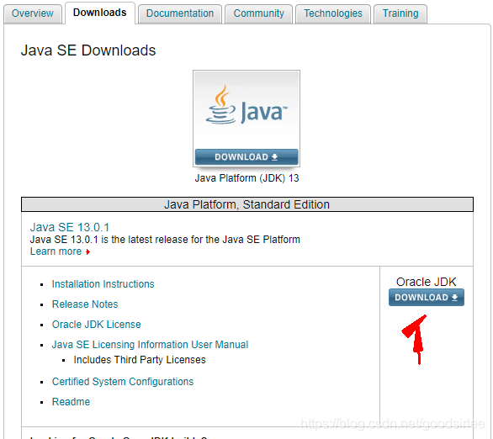Open Certified System Configurations link

coord(123,382)
